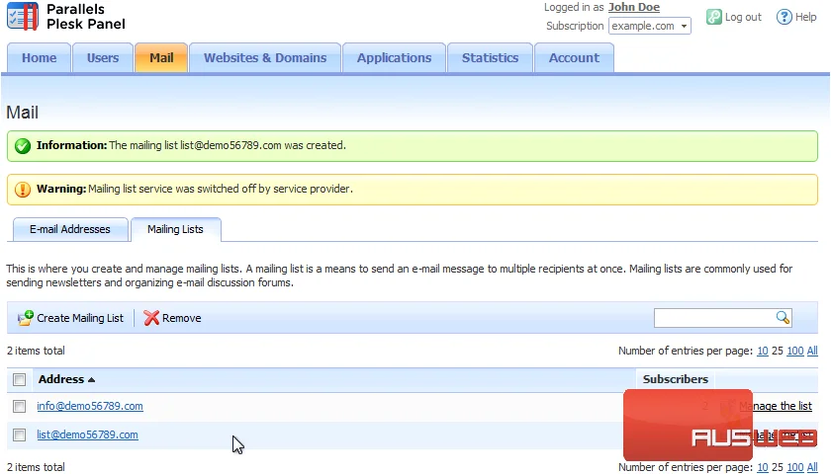Set top entries per page to All
The image size is (831, 474).
(812, 351)
